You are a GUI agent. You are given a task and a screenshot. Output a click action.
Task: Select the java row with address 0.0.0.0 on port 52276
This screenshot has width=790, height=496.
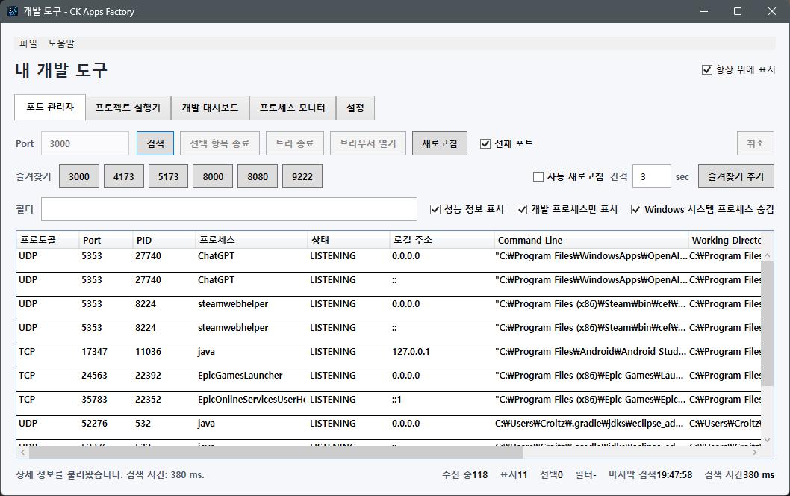(x=388, y=427)
